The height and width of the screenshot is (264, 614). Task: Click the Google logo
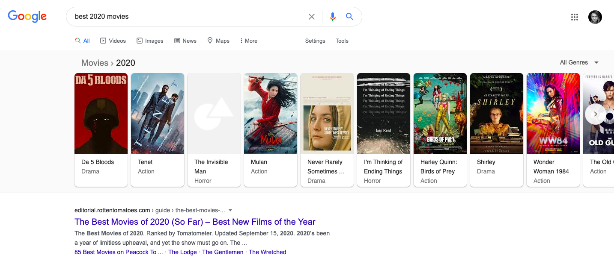tap(27, 17)
